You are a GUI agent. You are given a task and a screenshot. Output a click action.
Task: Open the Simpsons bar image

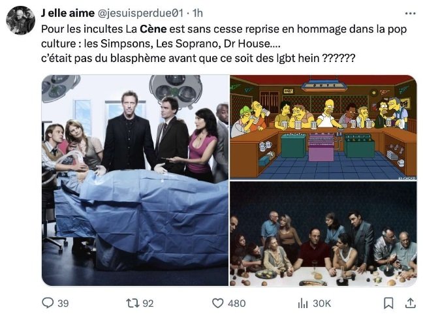point(323,127)
